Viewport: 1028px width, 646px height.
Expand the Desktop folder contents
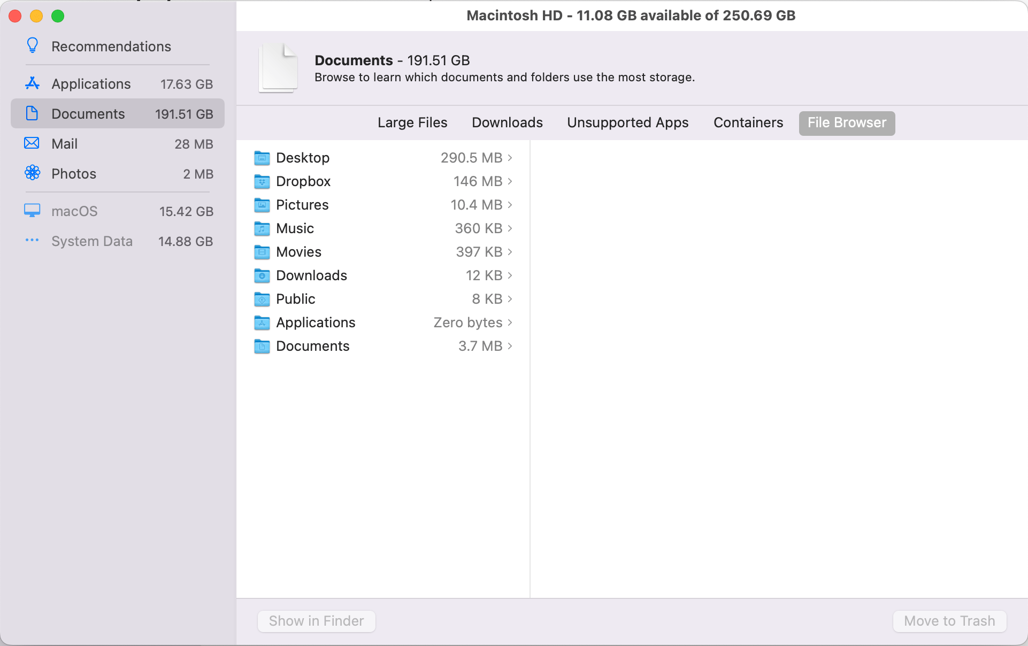(x=510, y=158)
